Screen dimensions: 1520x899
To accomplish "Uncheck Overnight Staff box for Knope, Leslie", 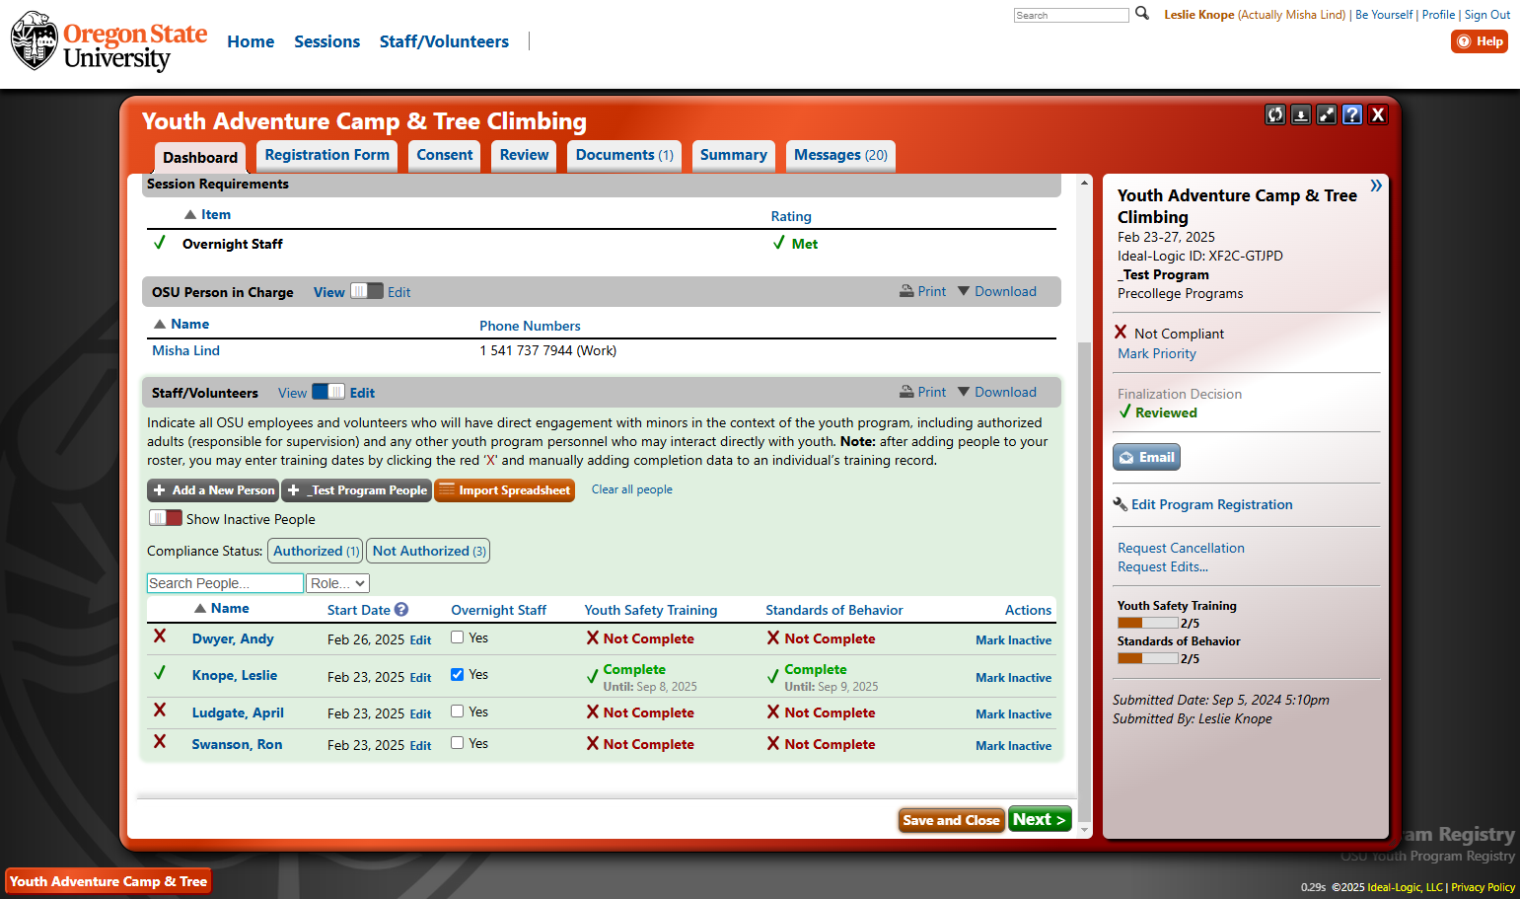I will [458, 675].
